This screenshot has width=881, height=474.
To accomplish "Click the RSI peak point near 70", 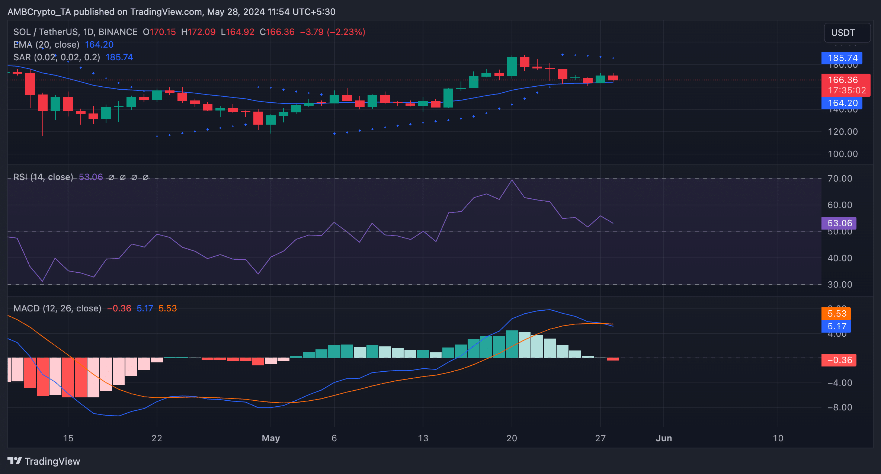I will 512,180.
